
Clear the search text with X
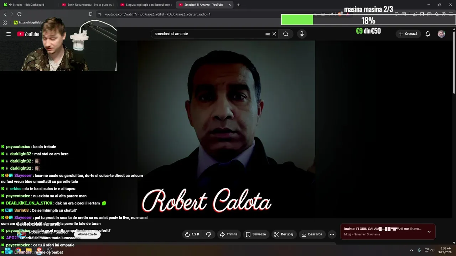point(274,34)
